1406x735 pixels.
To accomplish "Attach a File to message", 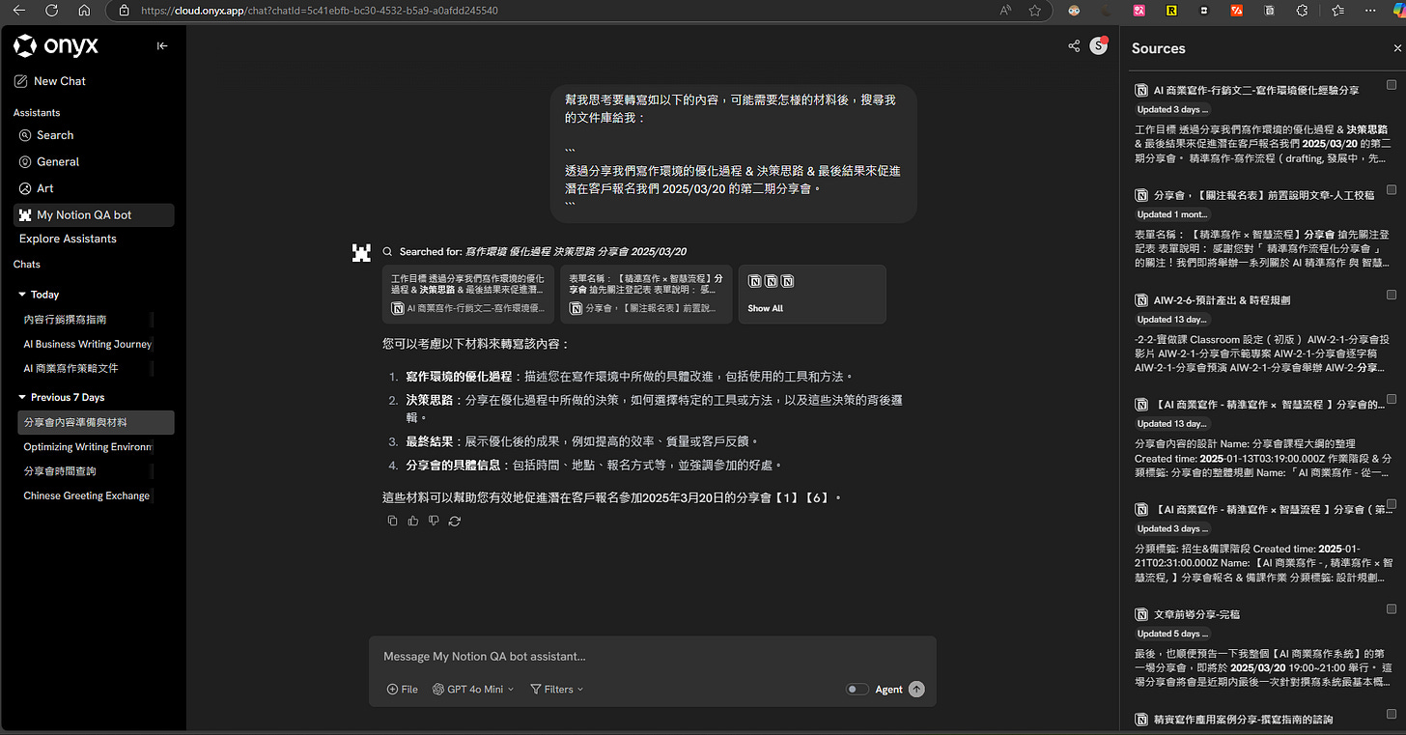I will tap(402, 690).
